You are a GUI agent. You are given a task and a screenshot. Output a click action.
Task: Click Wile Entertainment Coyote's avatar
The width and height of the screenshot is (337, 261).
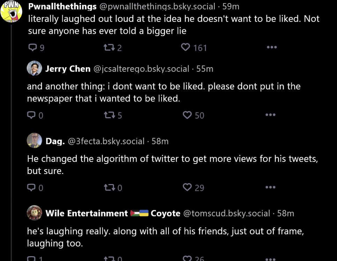point(34,213)
